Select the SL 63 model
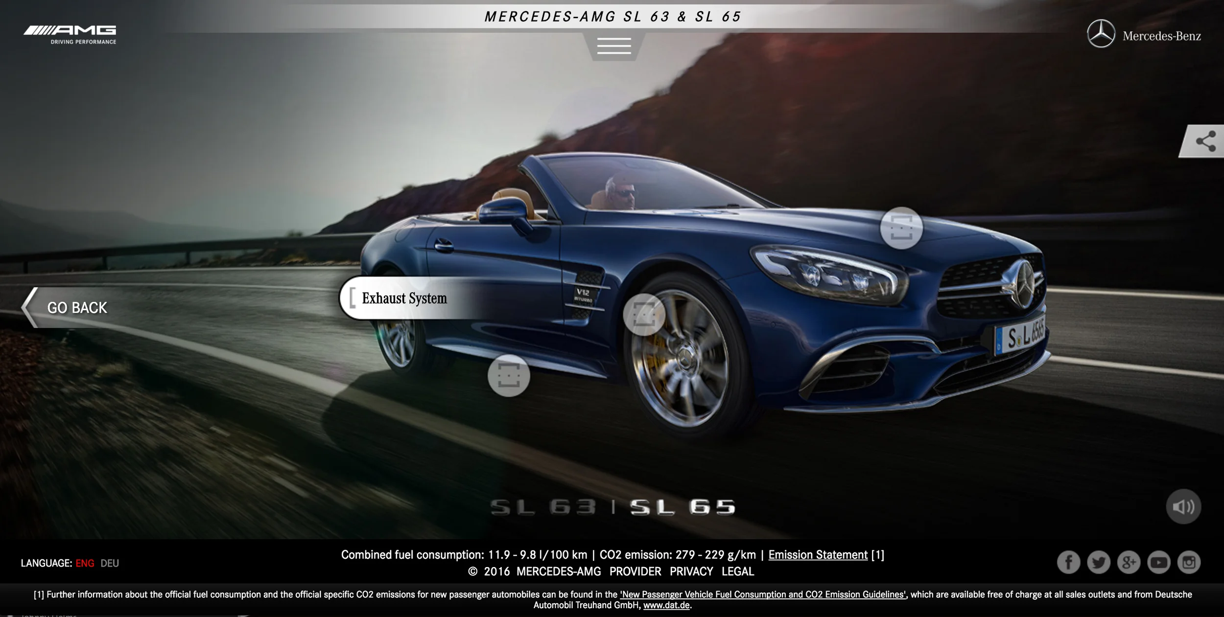1224x617 pixels. coord(543,507)
